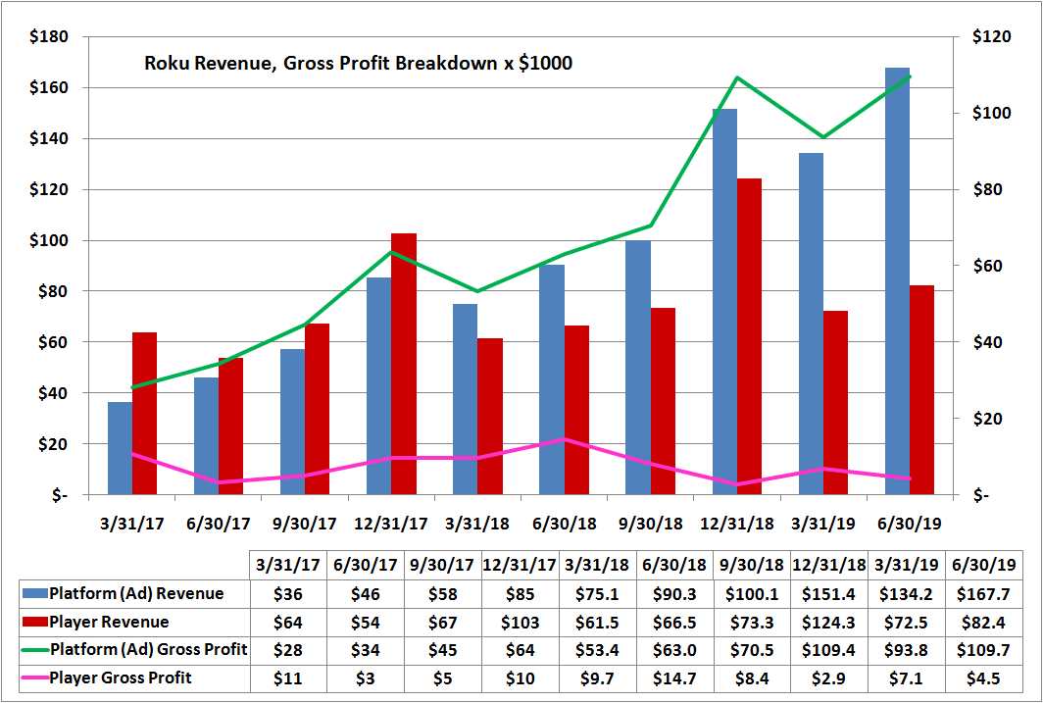
Task: Select the red Player Revenue bar for 12/31/17
Action: pos(404,364)
